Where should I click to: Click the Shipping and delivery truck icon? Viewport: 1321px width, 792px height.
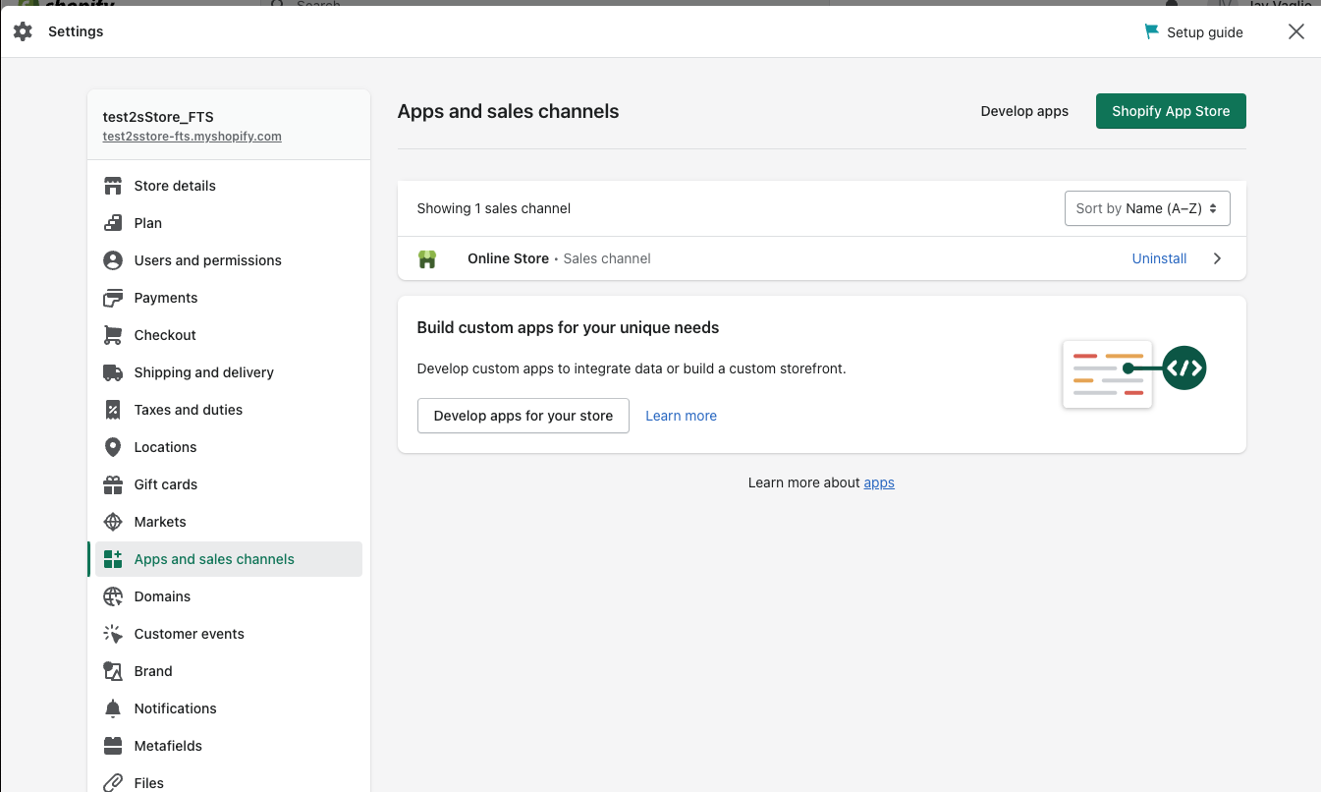(113, 372)
